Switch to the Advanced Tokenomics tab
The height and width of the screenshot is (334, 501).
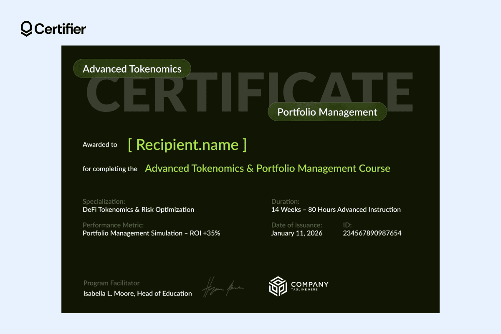(132, 68)
